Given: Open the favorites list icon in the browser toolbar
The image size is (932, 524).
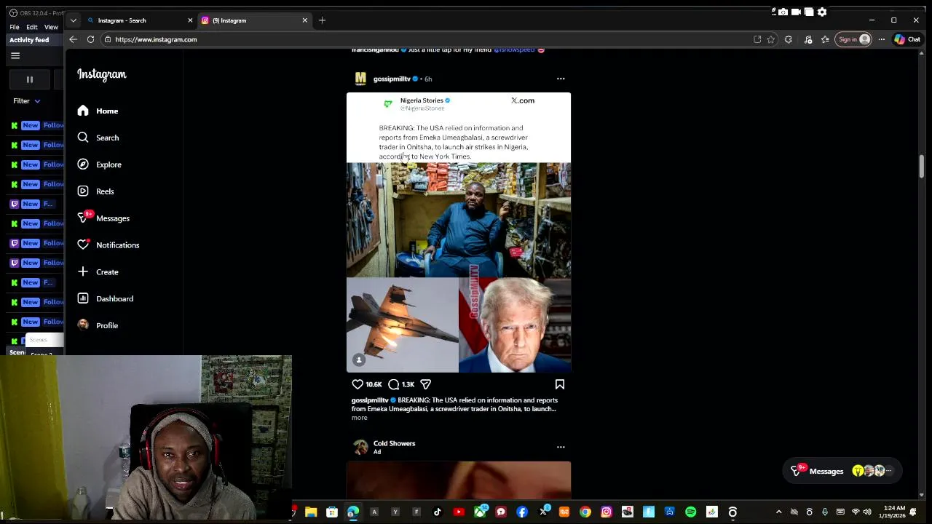Looking at the screenshot, I should (825, 39).
